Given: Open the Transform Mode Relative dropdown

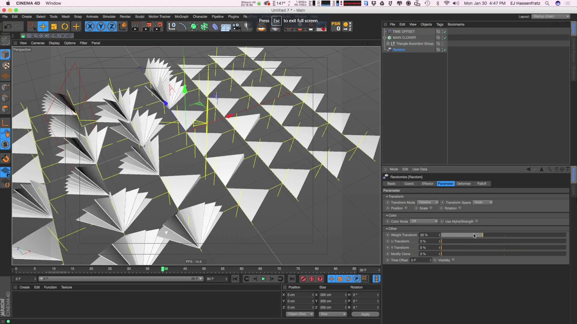Looking at the screenshot, I should point(428,202).
